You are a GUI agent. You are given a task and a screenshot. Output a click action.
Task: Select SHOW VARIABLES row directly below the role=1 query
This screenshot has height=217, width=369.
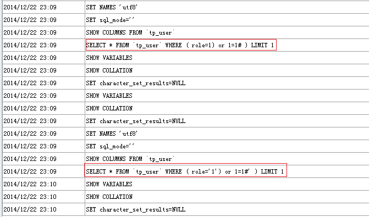(109, 58)
